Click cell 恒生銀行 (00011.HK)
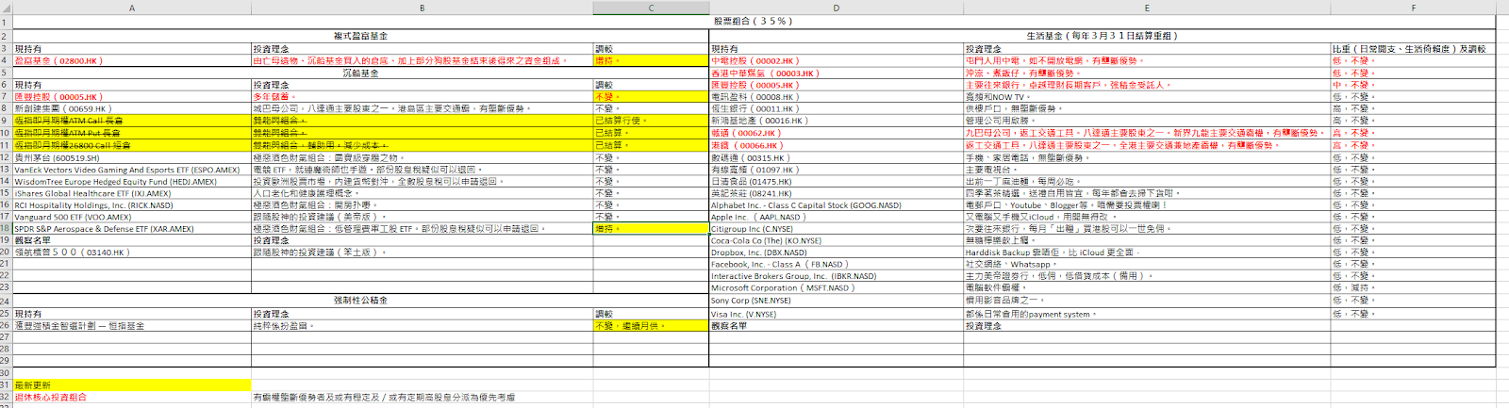 (836, 108)
